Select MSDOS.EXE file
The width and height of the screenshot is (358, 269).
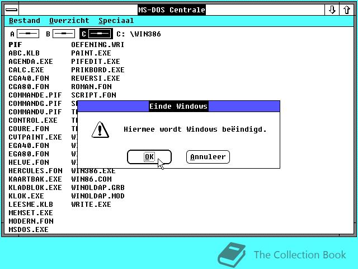(29, 229)
